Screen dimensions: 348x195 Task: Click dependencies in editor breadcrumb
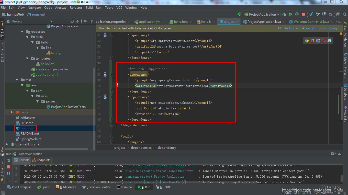pyautogui.click(x=141, y=148)
